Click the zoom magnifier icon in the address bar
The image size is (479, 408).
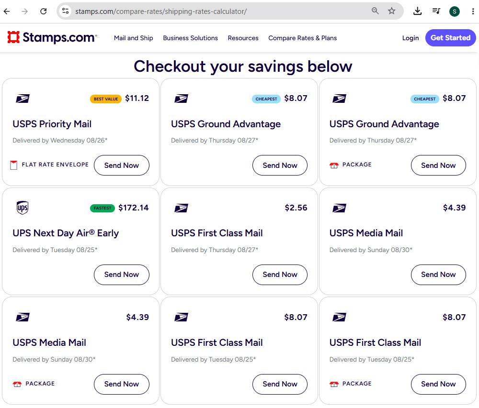coord(375,11)
